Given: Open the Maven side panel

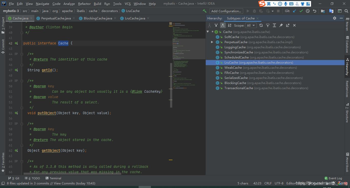Looking at the screenshot, I should pyautogui.click(x=347, y=24).
